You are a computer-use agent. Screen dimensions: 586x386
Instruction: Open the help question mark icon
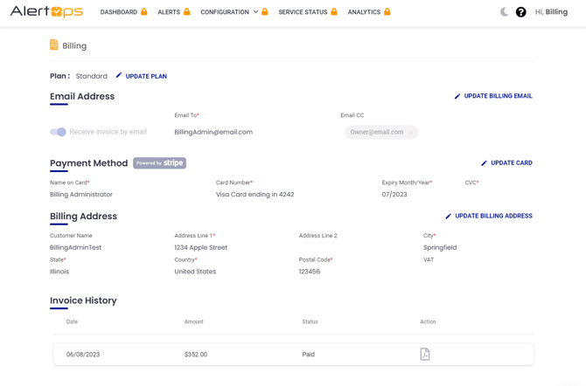pos(520,12)
